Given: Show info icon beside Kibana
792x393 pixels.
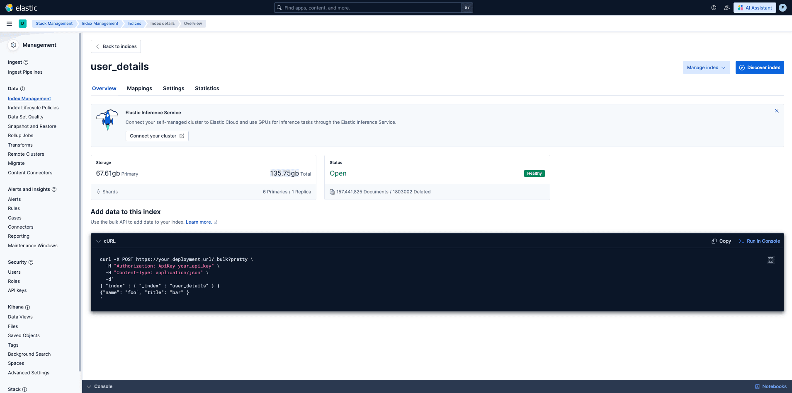Looking at the screenshot, I should tap(27, 307).
